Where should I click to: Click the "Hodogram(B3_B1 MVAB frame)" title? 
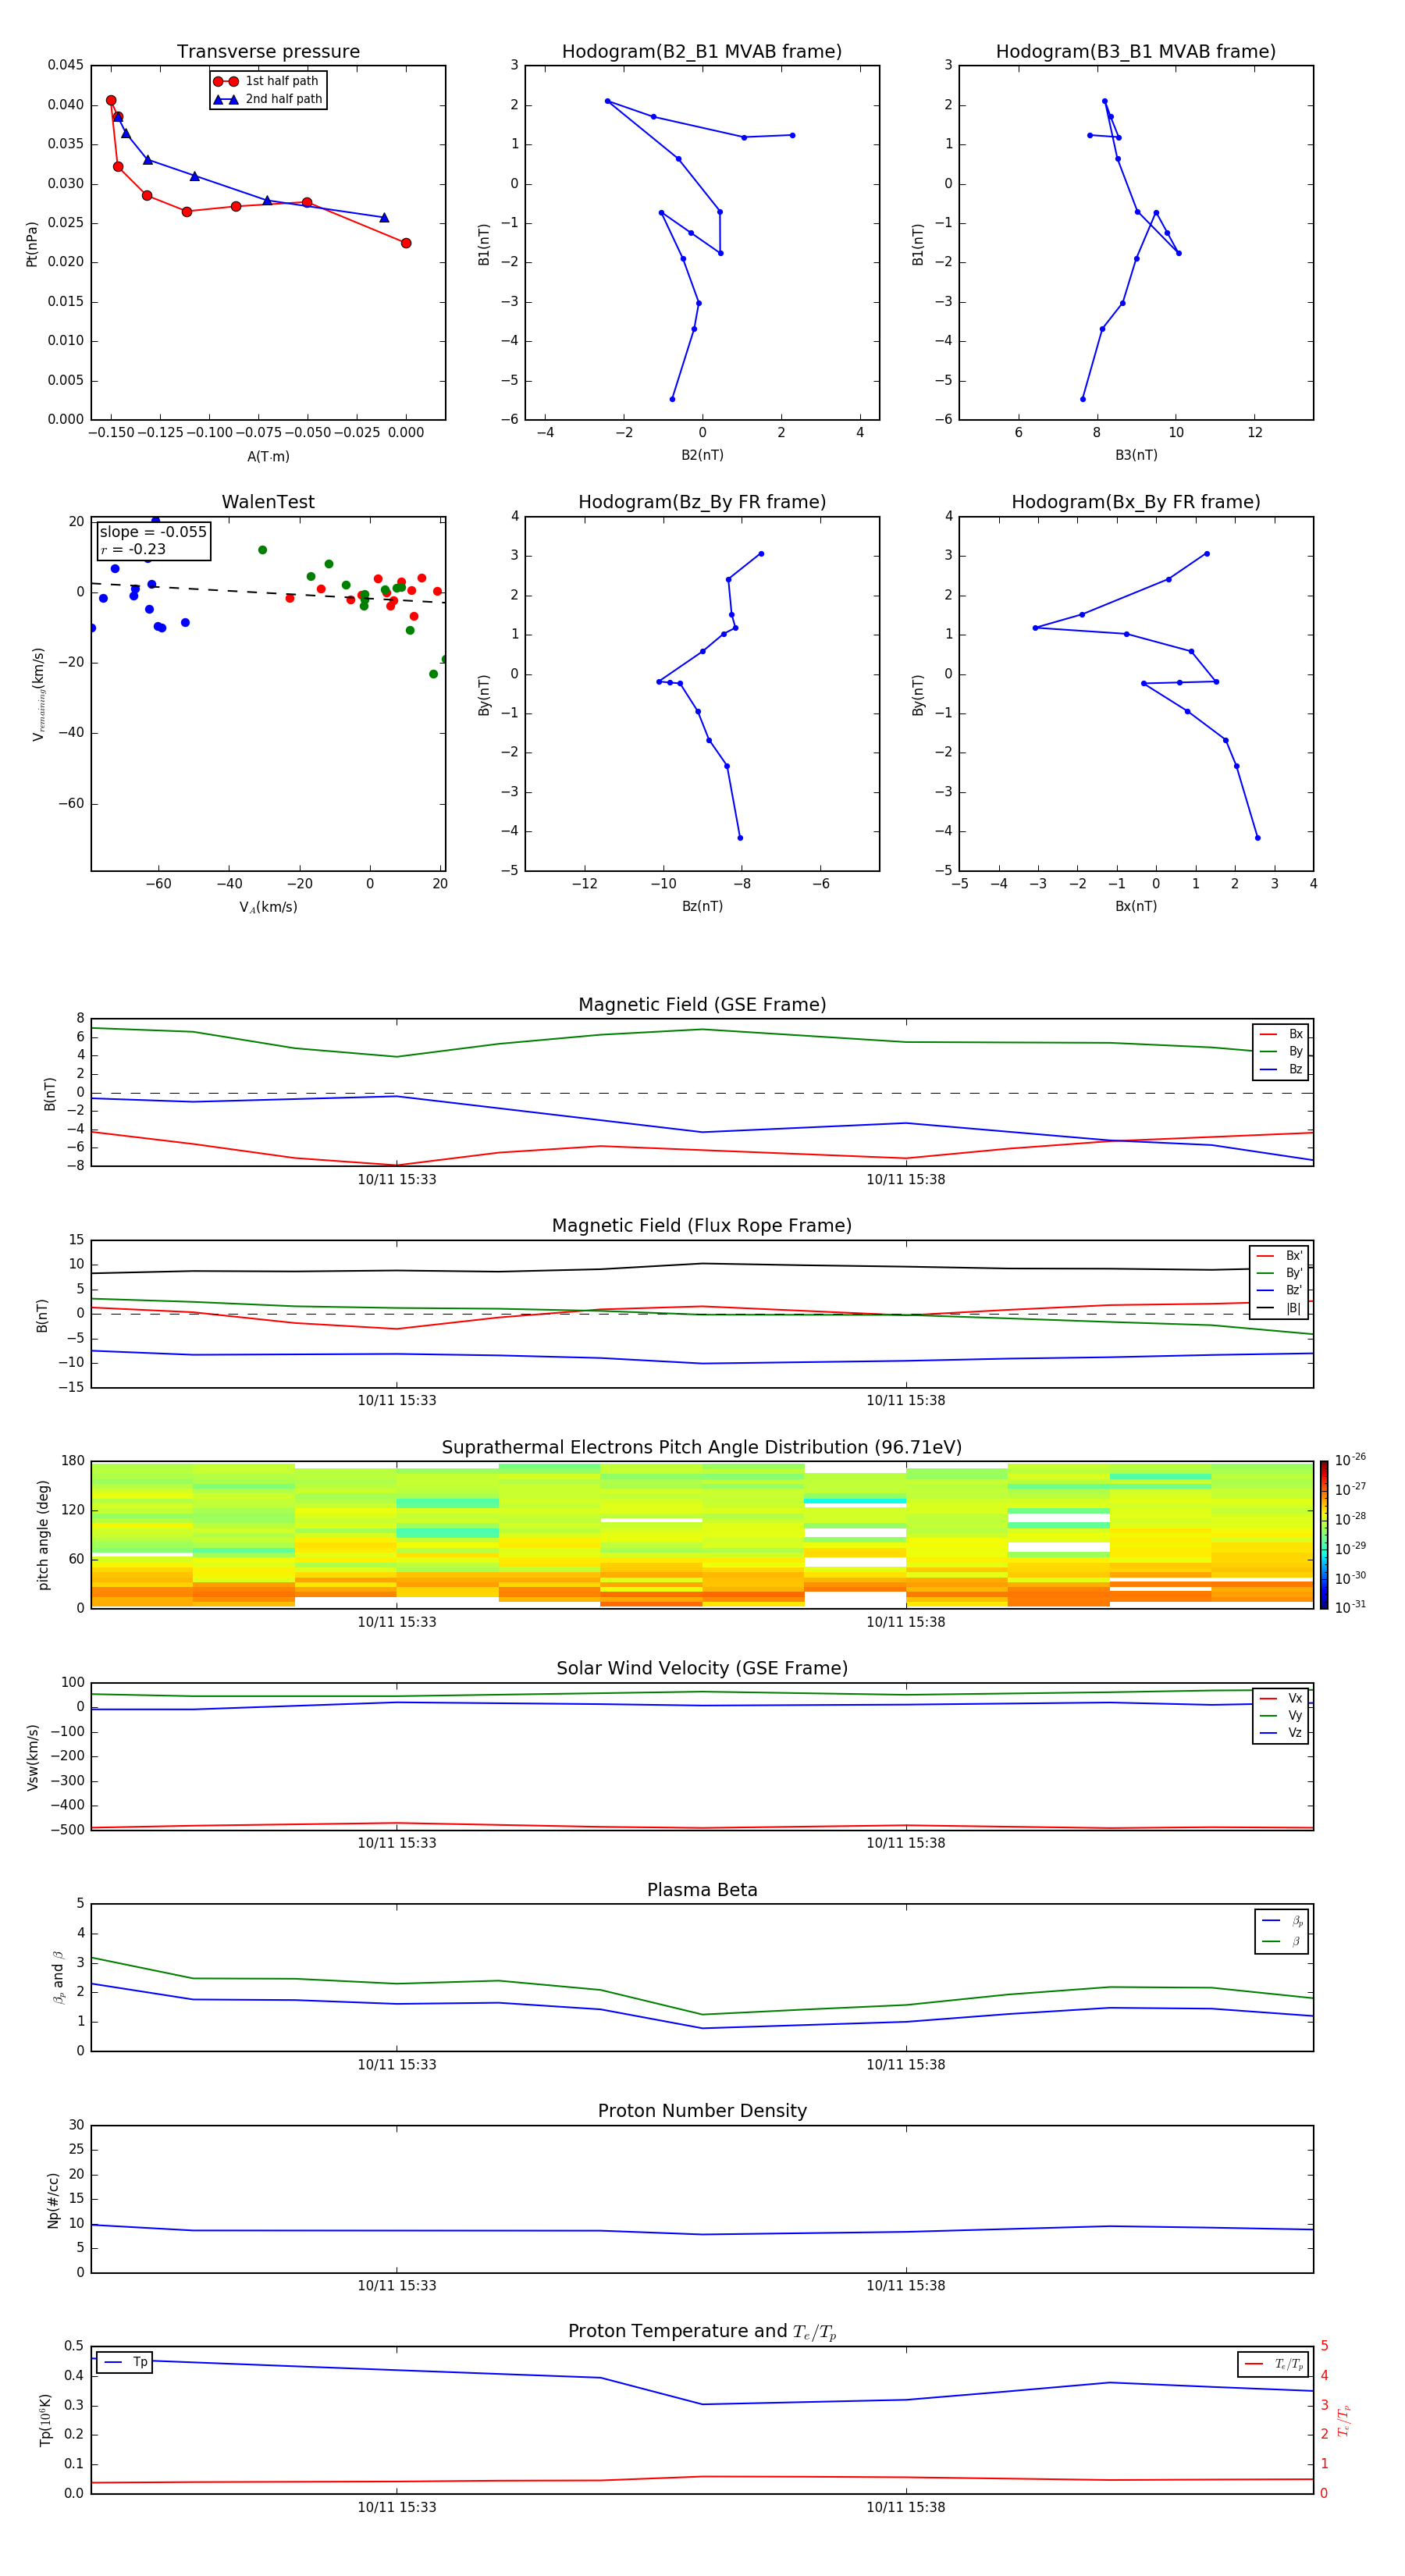[x=1136, y=52]
